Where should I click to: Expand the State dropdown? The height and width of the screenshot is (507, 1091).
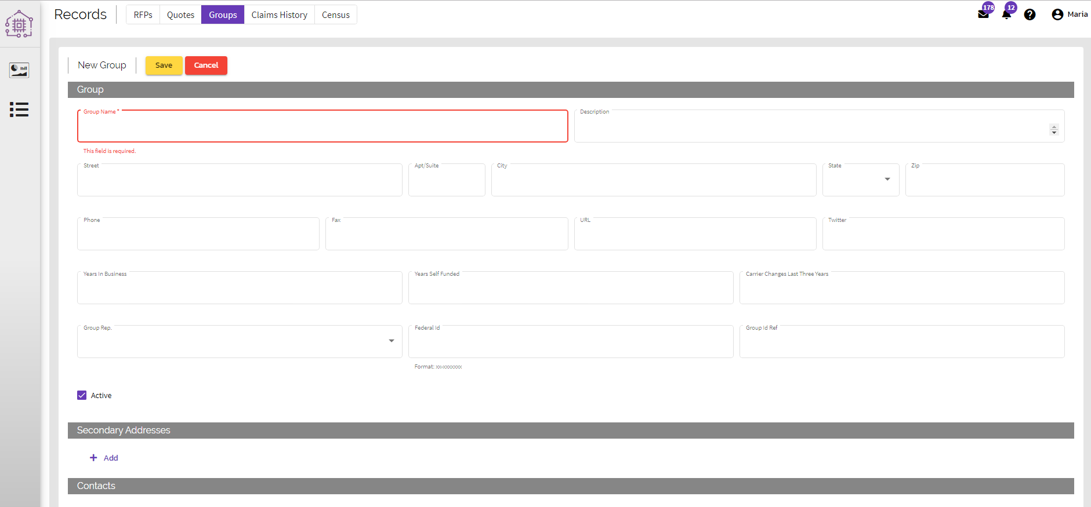(x=887, y=180)
